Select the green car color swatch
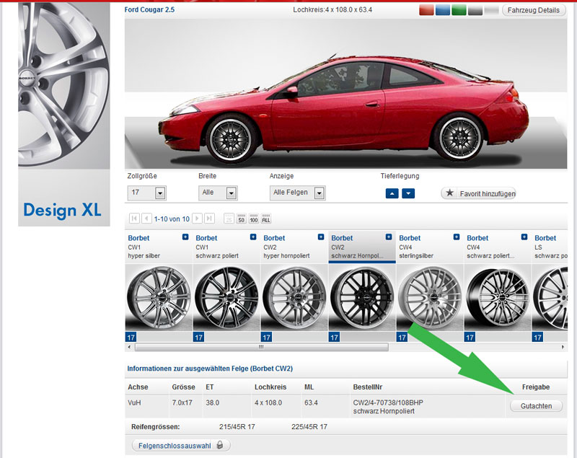The image size is (577, 458). coord(459,10)
